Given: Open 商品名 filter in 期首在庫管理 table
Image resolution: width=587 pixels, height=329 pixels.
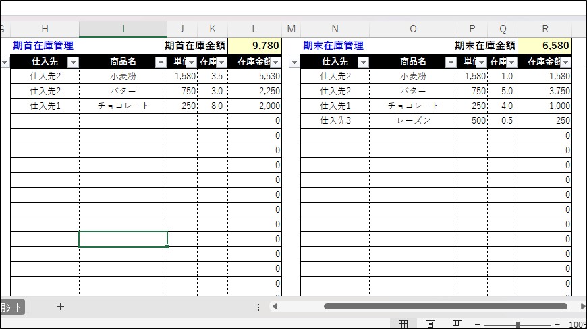Looking at the screenshot, I should 161,62.
